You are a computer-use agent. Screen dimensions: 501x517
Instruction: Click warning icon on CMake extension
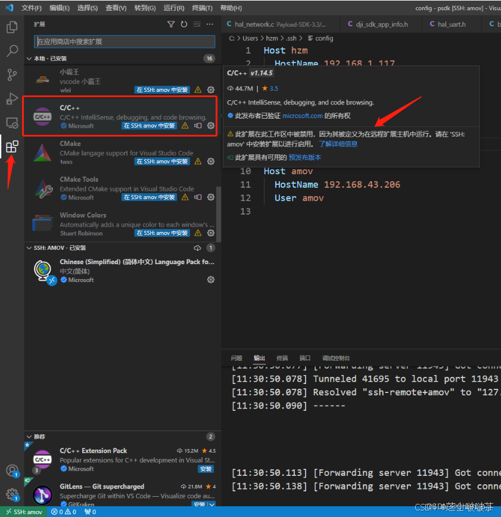198,161
